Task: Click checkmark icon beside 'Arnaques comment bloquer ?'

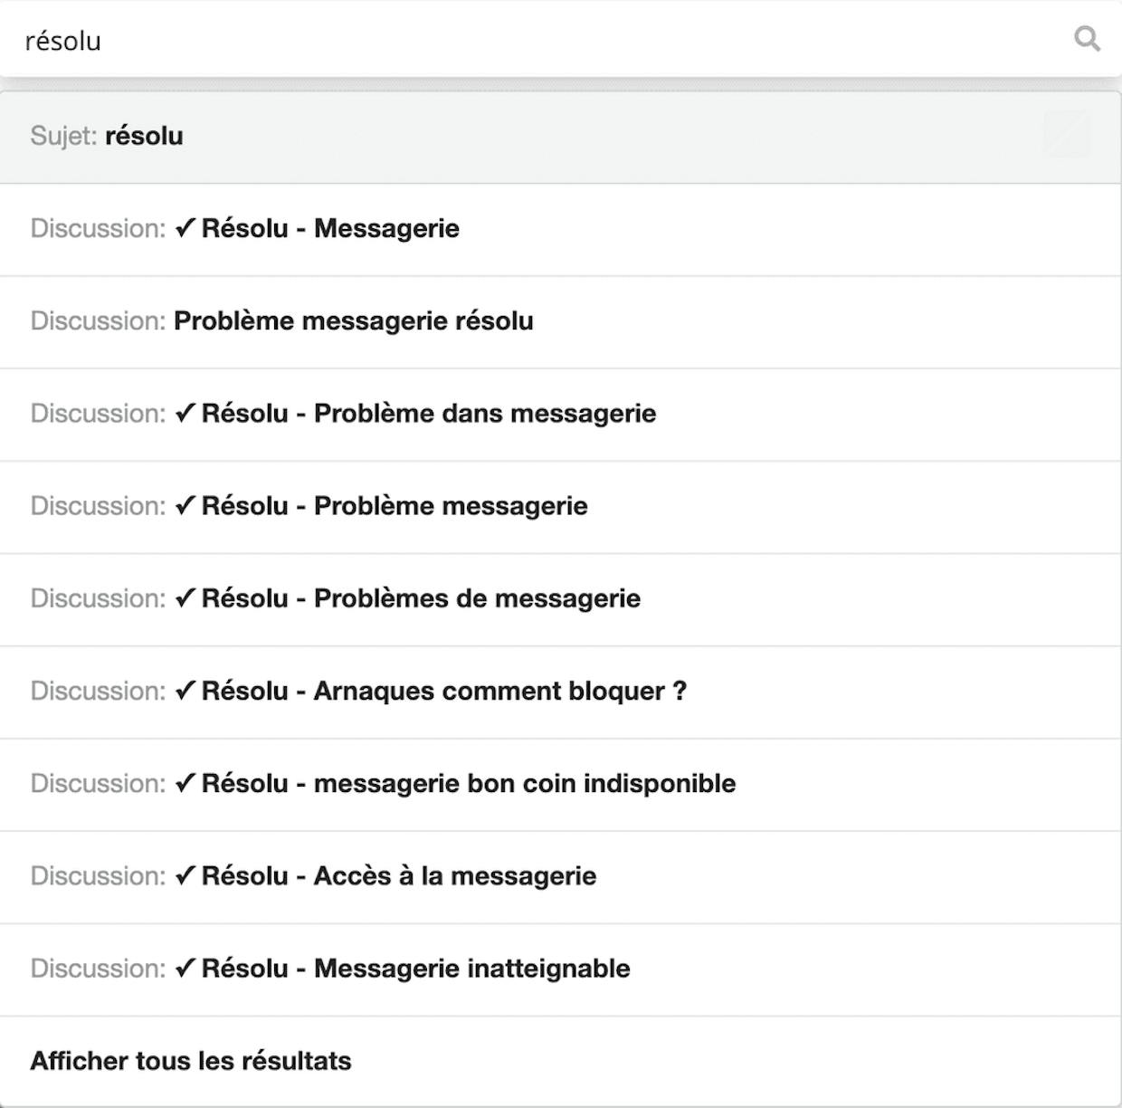Action: [x=185, y=691]
